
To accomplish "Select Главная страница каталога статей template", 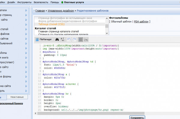I will tap(58, 31).
